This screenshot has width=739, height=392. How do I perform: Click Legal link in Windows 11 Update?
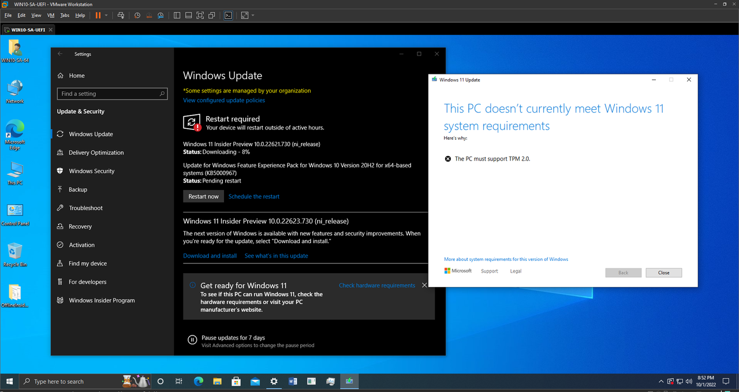pyautogui.click(x=516, y=271)
